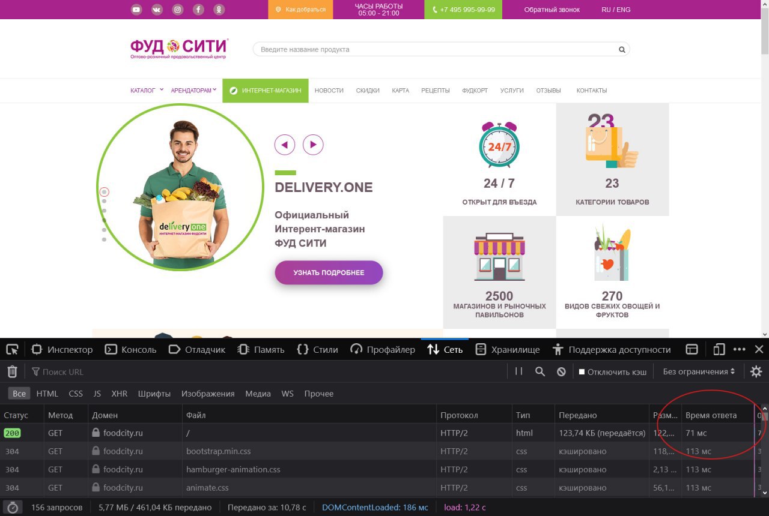Filter network requests by CSS
The height and width of the screenshot is (516, 769).
click(x=76, y=394)
